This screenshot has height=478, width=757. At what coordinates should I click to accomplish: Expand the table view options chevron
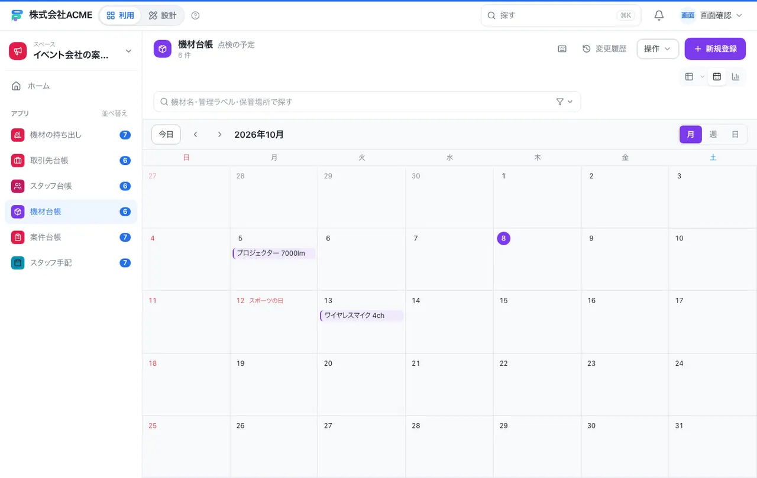coord(702,77)
